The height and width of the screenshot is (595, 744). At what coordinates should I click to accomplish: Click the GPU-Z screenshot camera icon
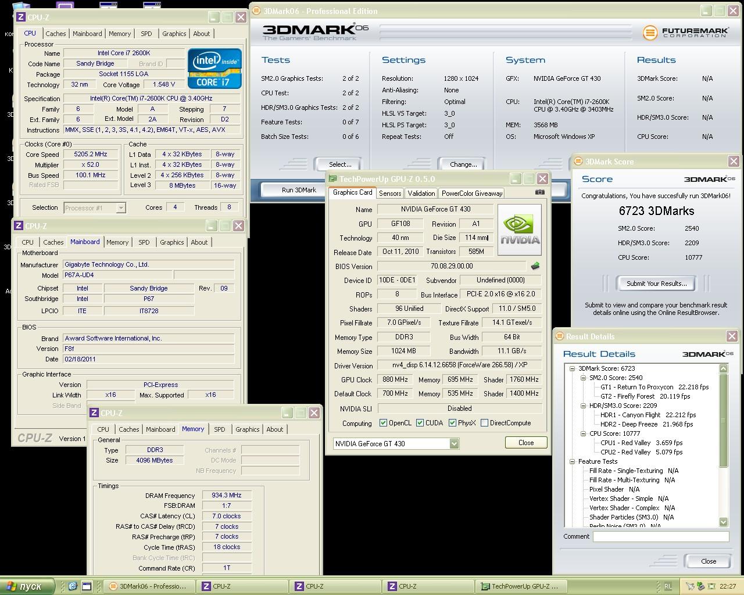tap(540, 192)
